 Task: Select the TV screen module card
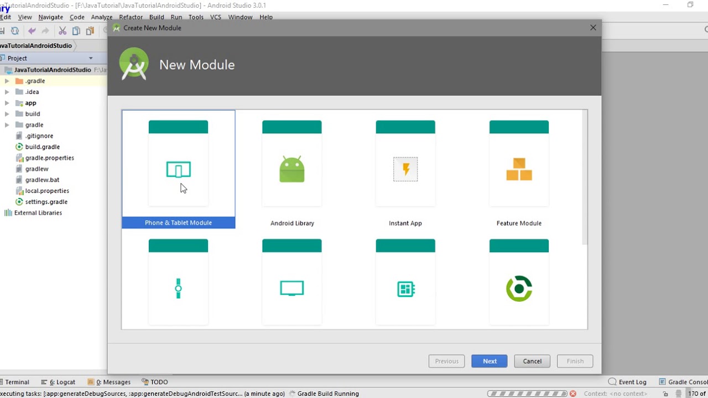[x=292, y=283]
